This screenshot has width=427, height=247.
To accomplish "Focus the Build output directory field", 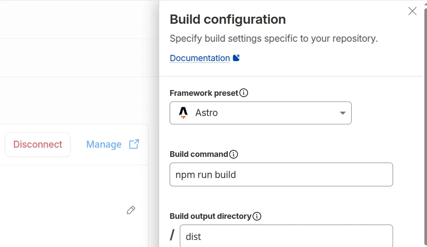I will tap(286, 236).
